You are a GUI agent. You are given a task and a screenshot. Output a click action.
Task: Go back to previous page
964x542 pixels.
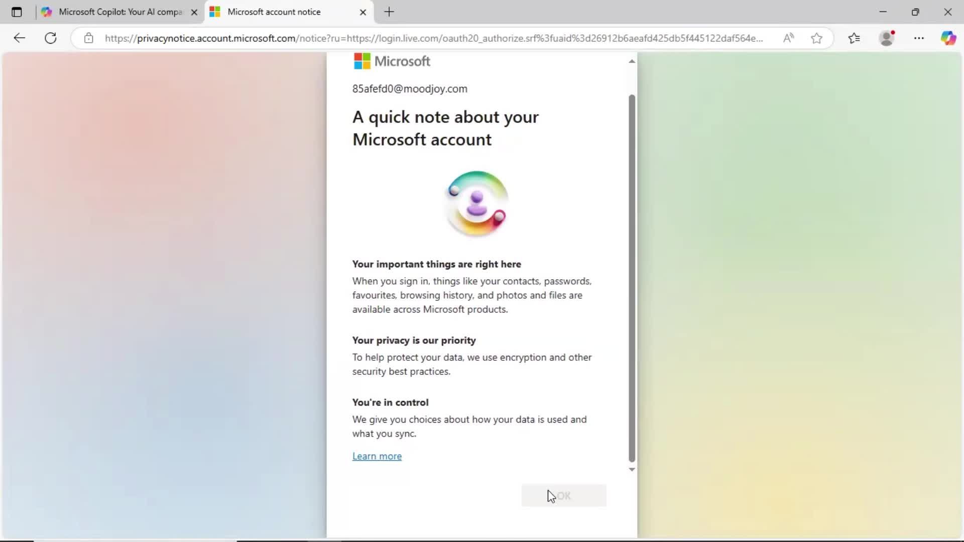(x=19, y=38)
